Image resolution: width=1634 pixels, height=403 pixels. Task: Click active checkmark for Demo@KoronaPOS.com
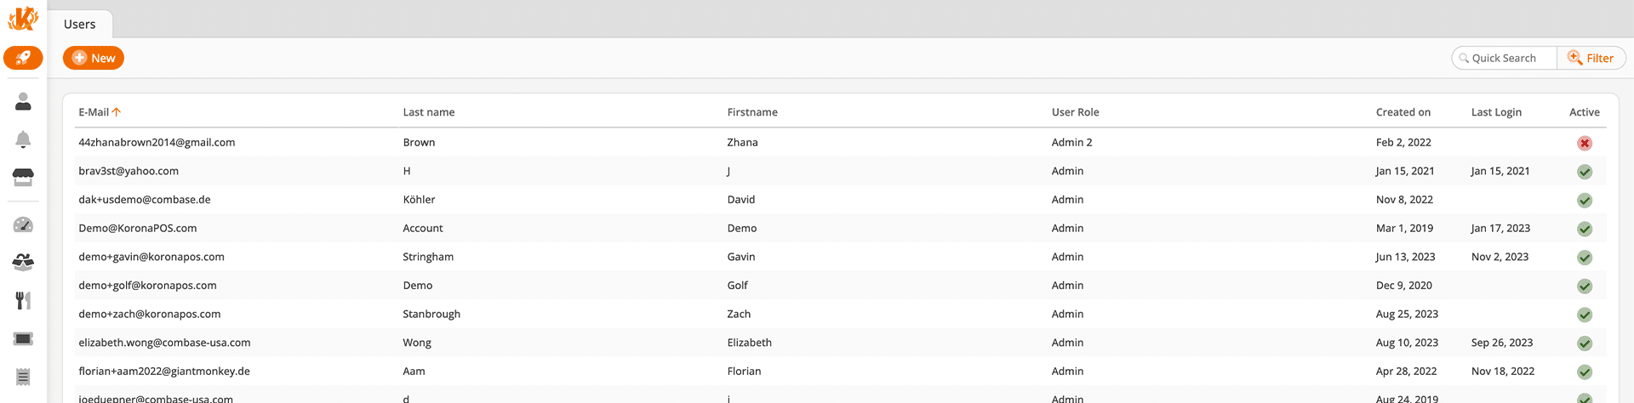pyautogui.click(x=1585, y=229)
